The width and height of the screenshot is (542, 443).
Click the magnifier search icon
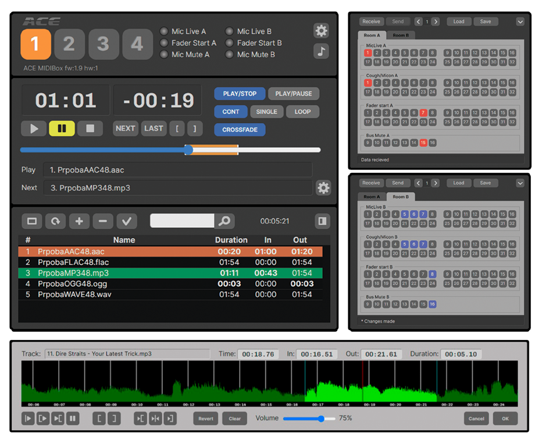224,221
